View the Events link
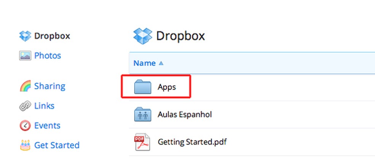The height and width of the screenshot is (162, 375). pos(47,126)
